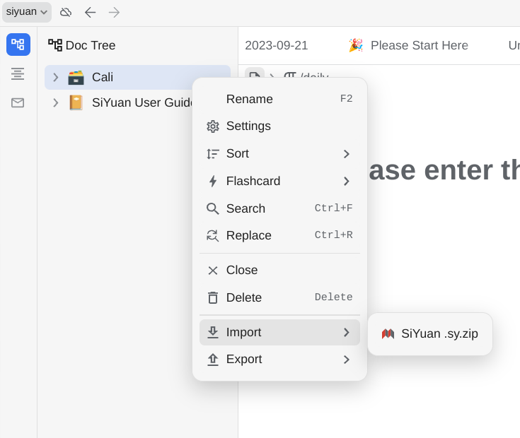This screenshot has height=438, width=520.
Task: Click the Sort submenu arrow
Action: (x=347, y=154)
